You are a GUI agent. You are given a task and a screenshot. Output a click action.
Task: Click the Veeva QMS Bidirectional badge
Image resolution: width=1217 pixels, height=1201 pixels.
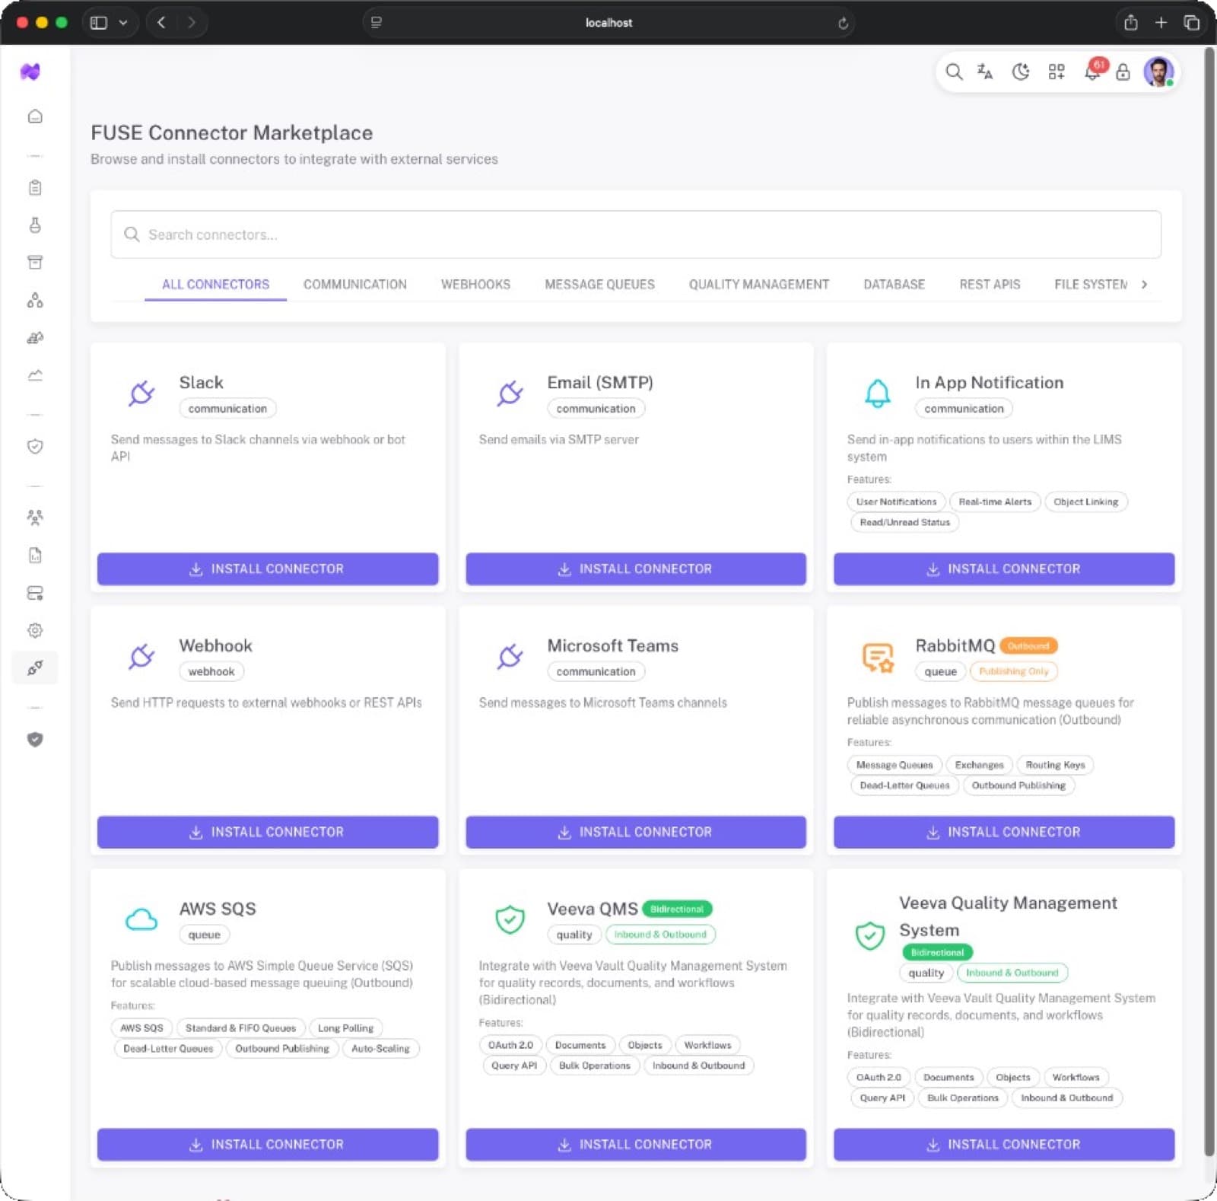pos(677,909)
